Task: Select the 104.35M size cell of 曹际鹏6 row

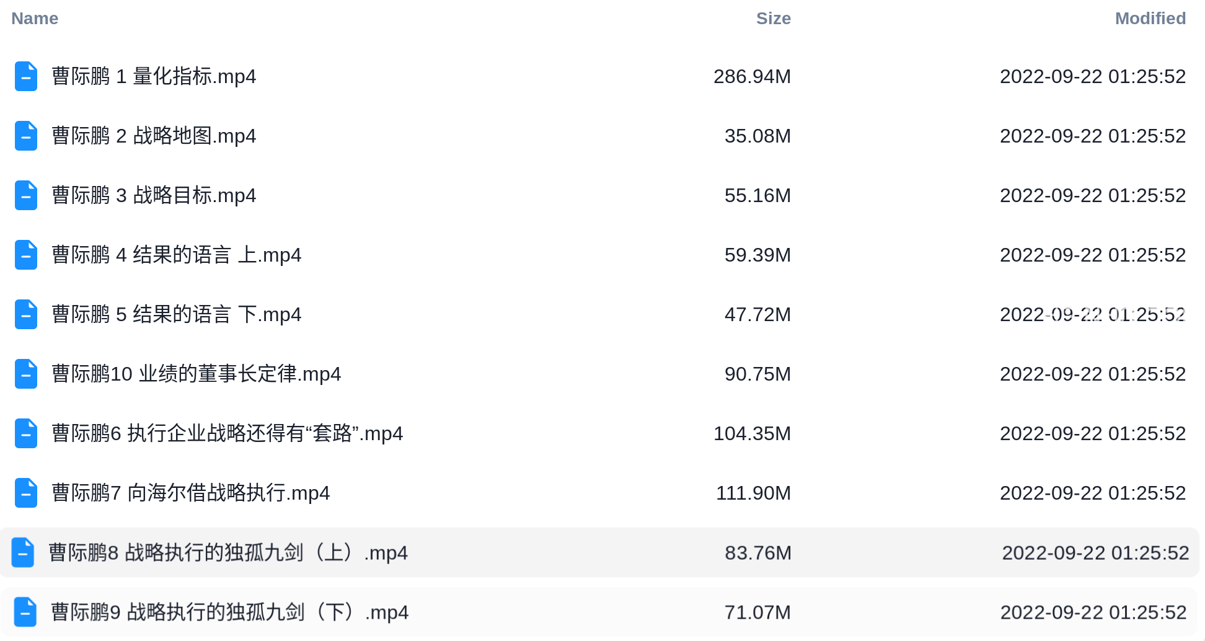Action: (752, 433)
